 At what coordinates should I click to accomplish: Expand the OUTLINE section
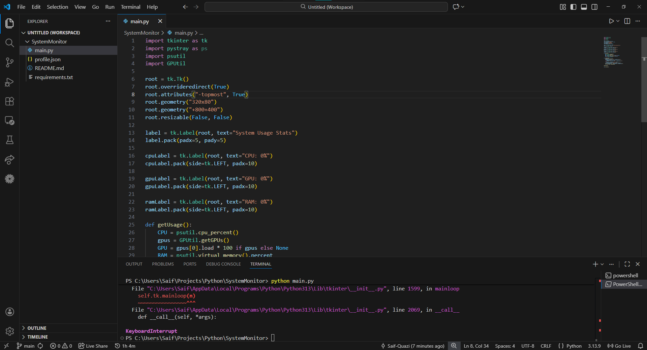tap(37, 328)
